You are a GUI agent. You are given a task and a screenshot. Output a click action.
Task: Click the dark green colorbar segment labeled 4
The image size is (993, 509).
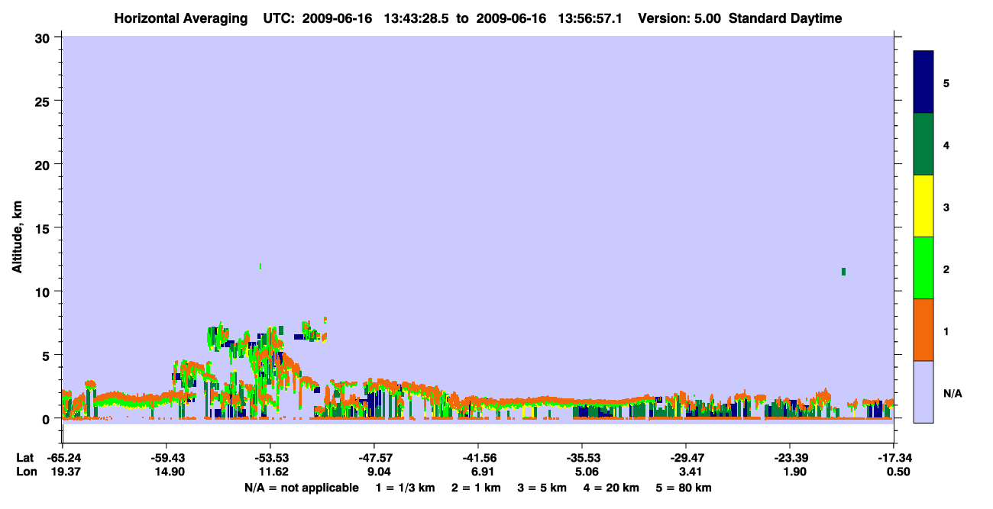click(x=923, y=144)
